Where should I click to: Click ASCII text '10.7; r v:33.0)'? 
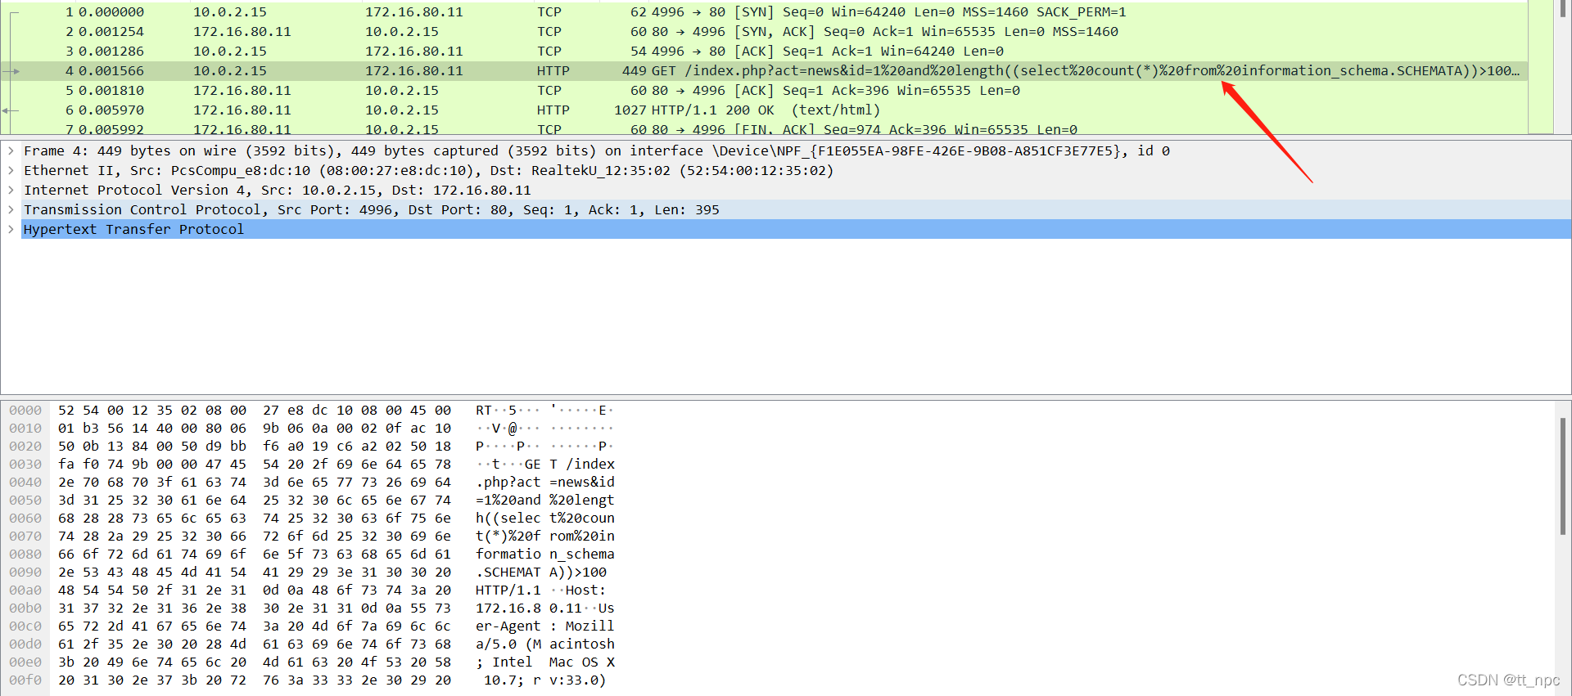pyautogui.click(x=545, y=680)
